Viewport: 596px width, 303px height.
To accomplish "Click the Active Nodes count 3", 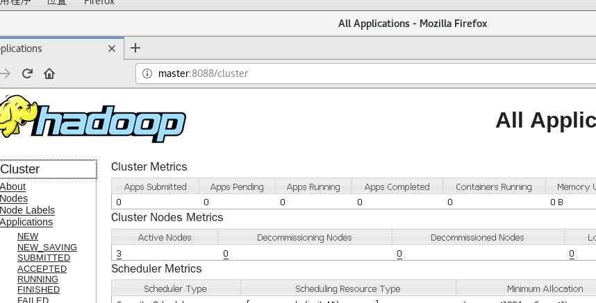I will point(119,254).
